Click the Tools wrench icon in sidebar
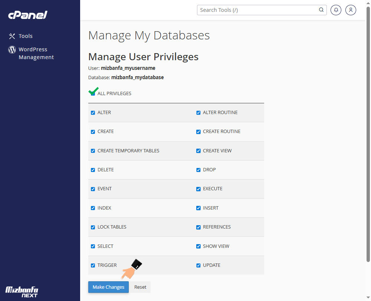The height and width of the screenshot is (301, 371). click(12, 36)
